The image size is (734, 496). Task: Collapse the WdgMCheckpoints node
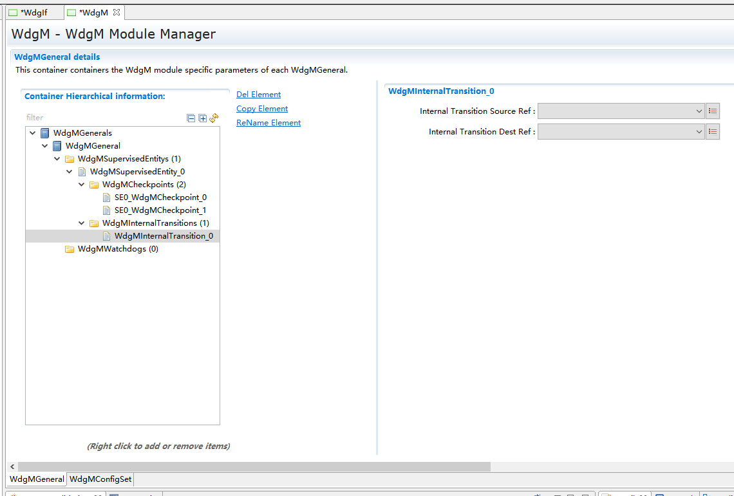coord(82,185)
